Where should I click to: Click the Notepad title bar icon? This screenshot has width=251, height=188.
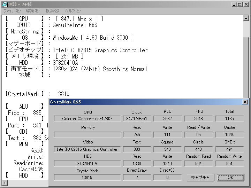click(5, 4)
